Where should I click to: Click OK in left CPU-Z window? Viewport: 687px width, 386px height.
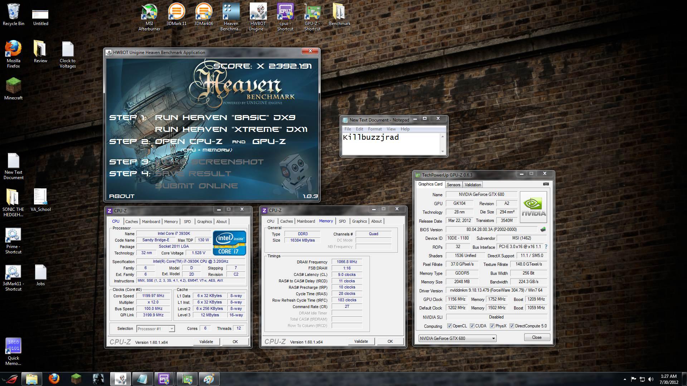coord(235,342)
